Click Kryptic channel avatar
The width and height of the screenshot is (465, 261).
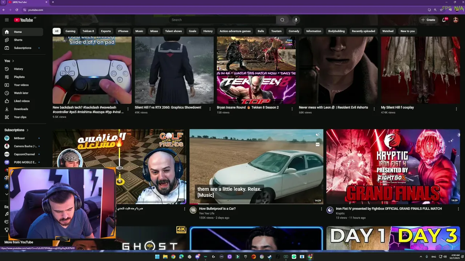pos(330,210)
